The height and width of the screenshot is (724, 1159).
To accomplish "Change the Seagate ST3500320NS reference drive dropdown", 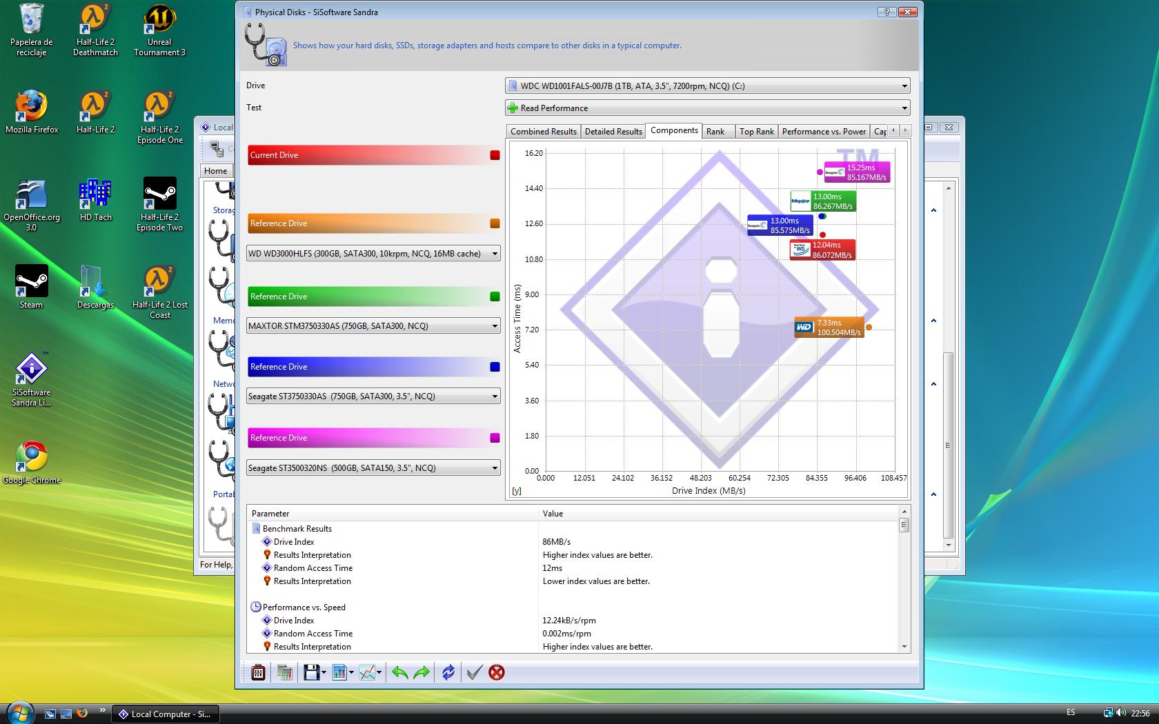I will click(373, 468).
